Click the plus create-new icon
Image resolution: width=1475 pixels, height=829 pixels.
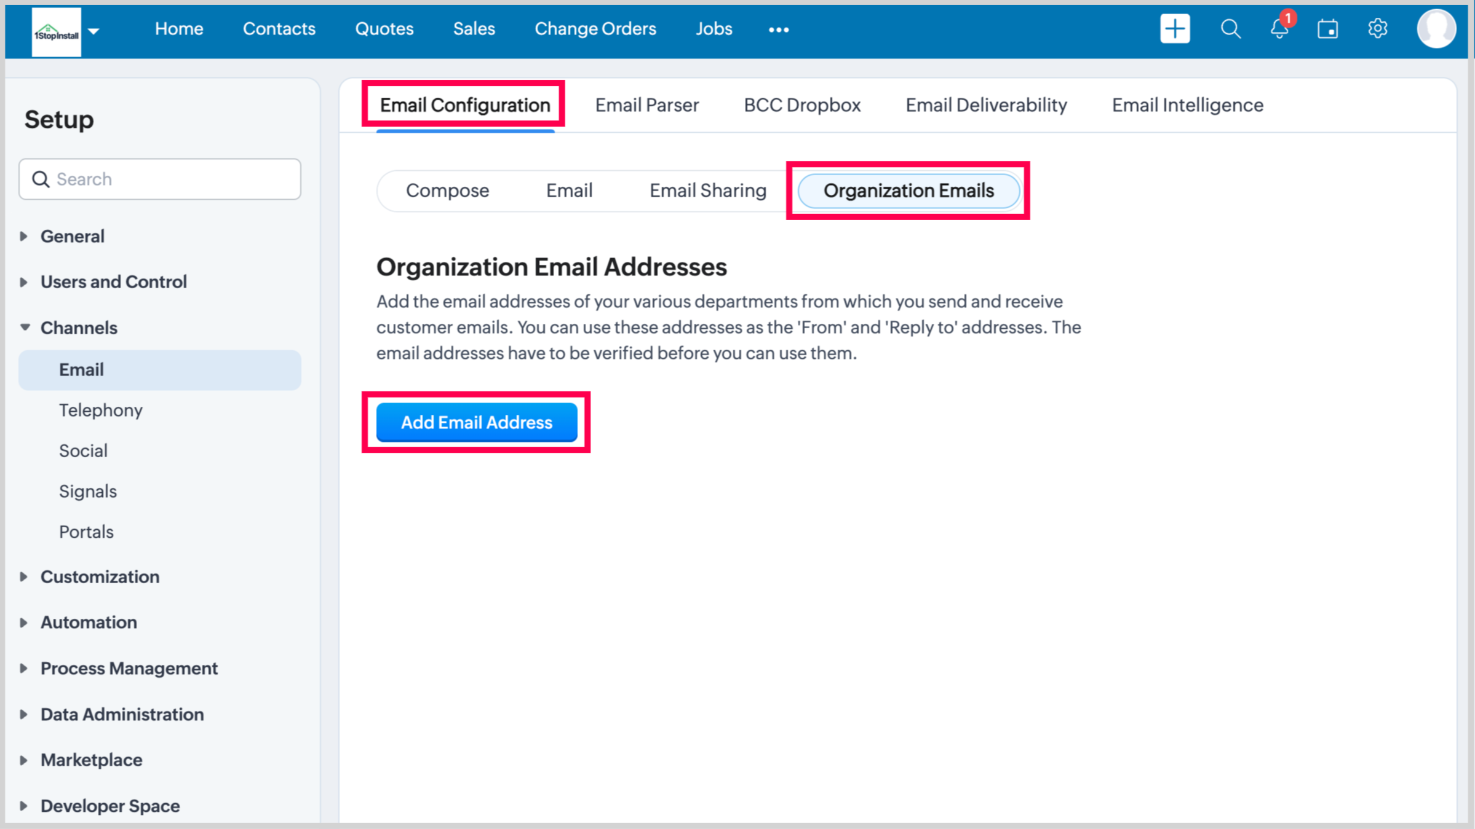point(1175,29)
